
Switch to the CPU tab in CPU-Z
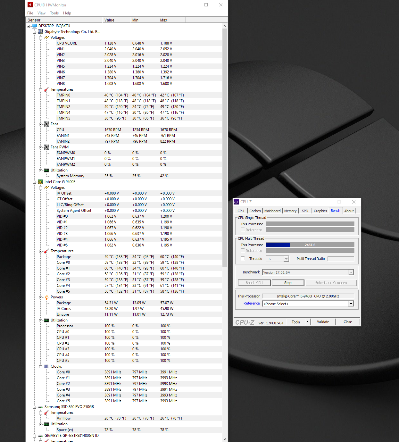[x=241, y=211]
